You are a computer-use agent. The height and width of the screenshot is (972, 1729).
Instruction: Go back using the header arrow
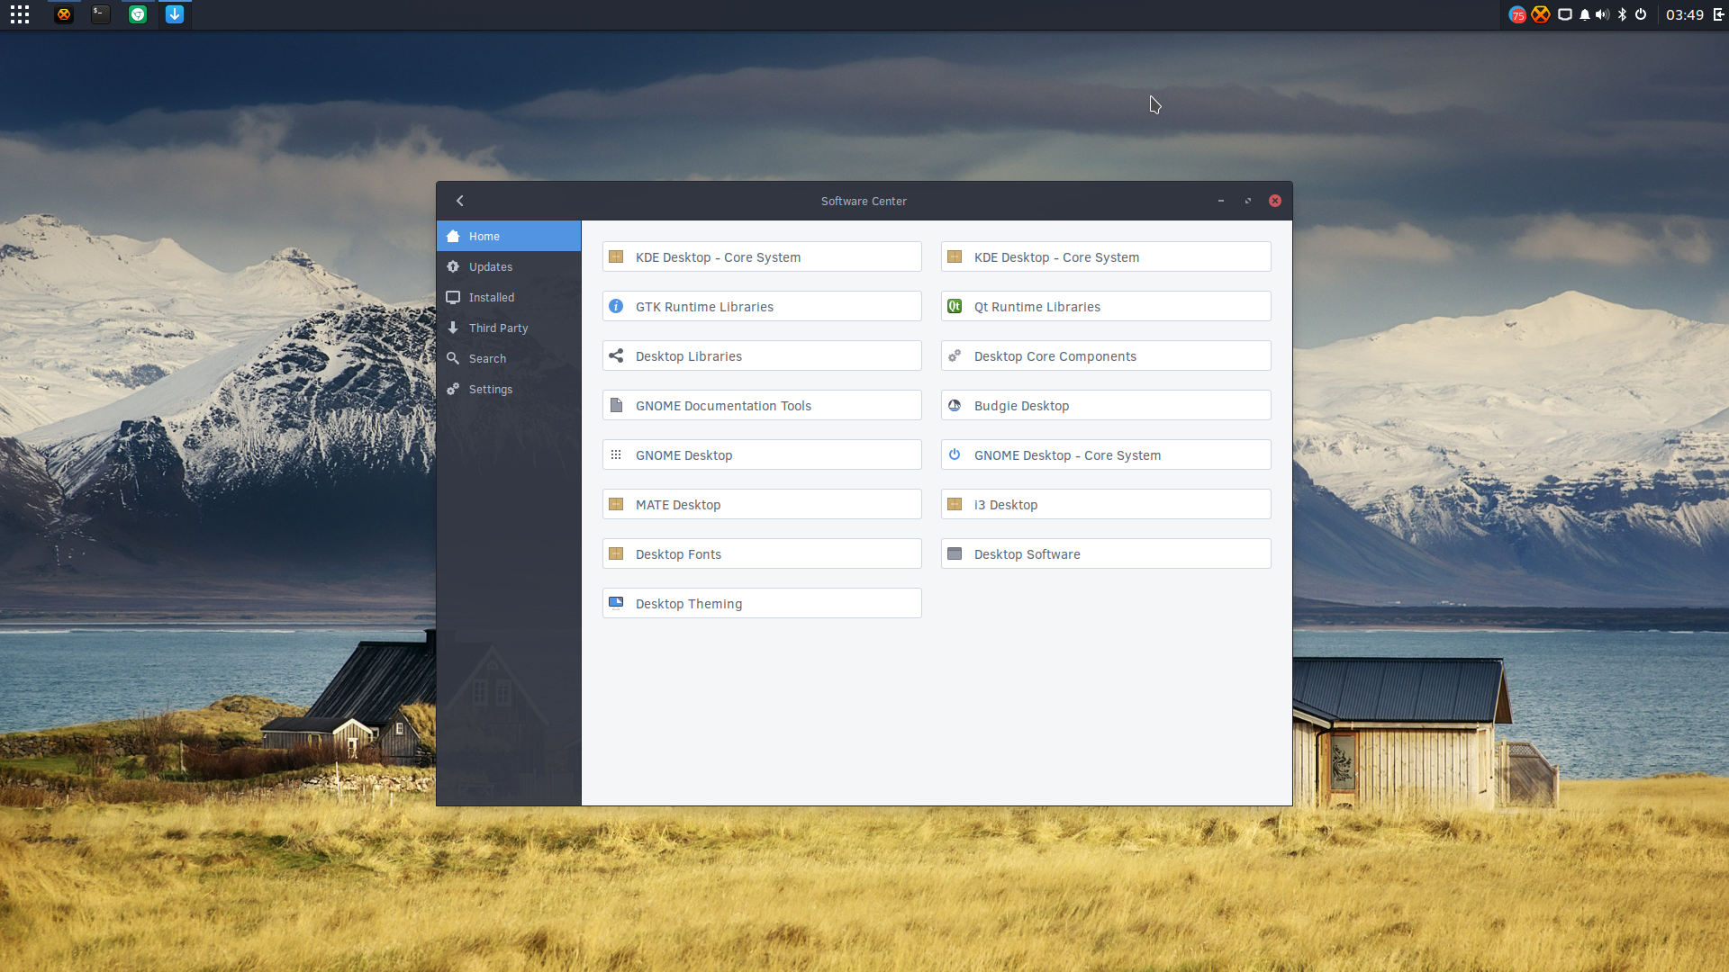[x=460, y=201]
